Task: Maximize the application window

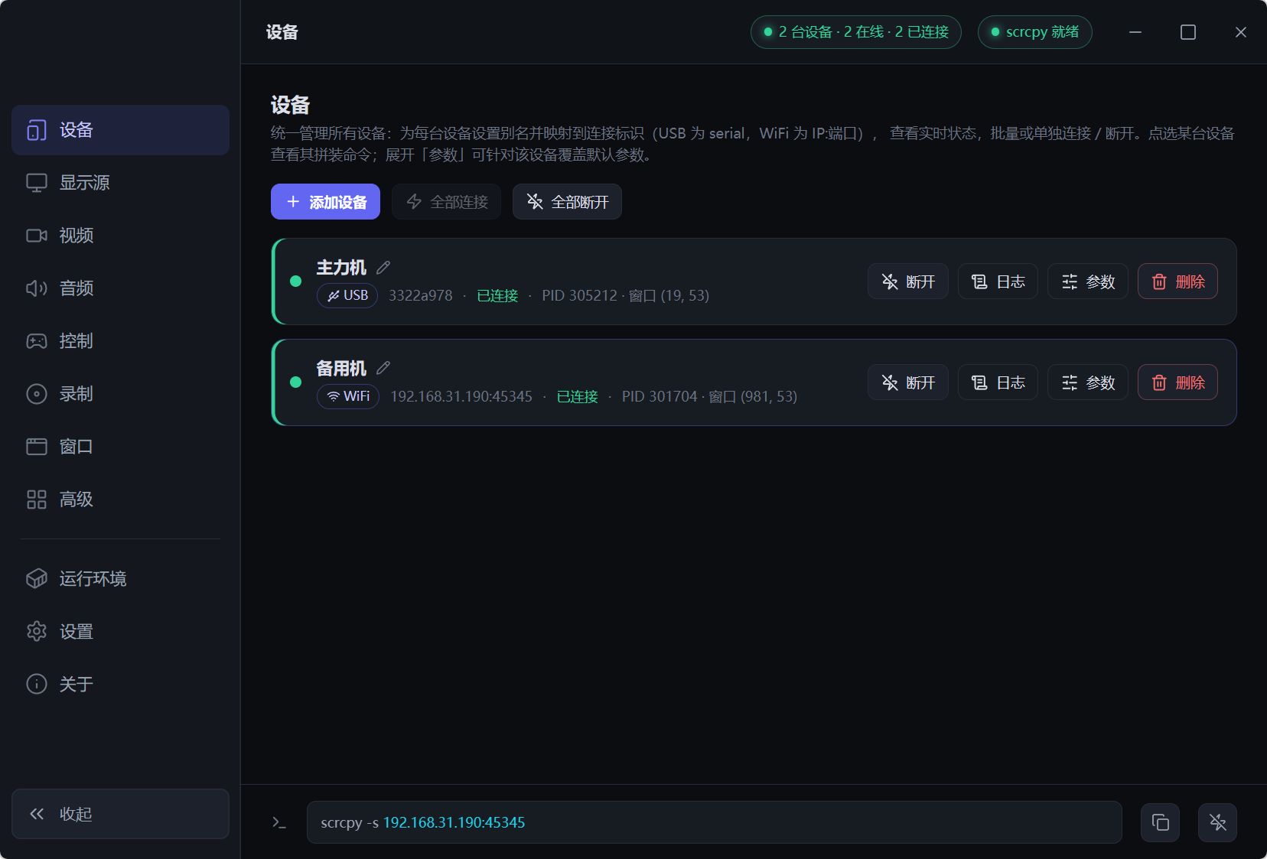Action: click(x=1187, y=32)
